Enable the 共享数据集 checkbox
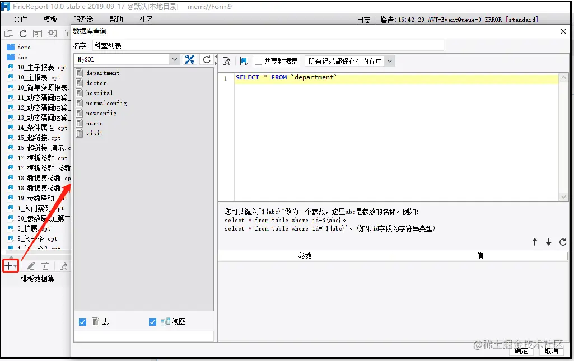574x361 pixels. tap(259, 61)
